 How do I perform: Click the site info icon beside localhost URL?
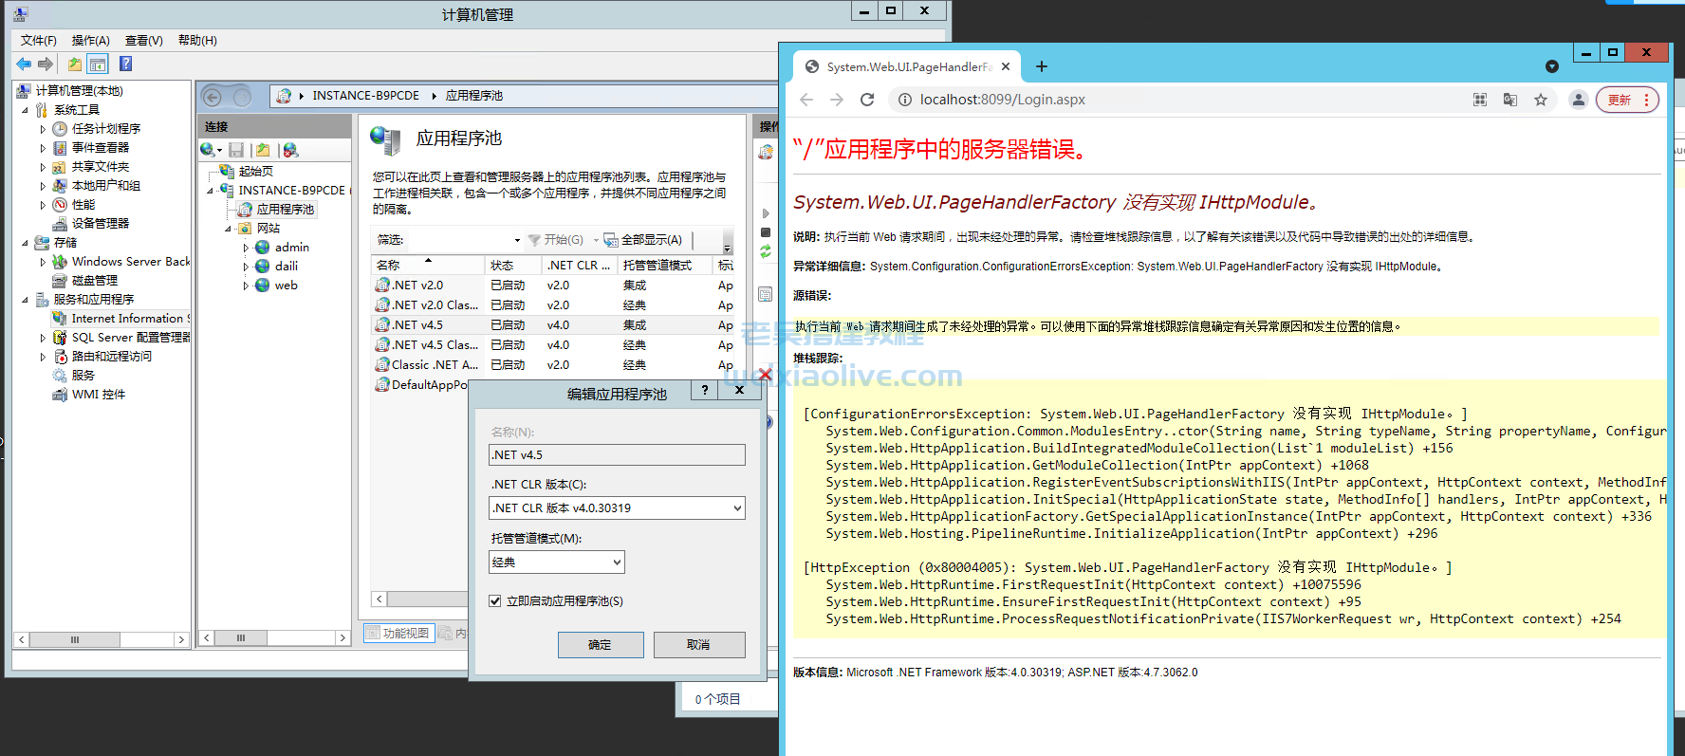(x=904, y=100)
